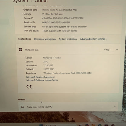Click the Related section heading

pyautogui.click(x=22, y=99)
